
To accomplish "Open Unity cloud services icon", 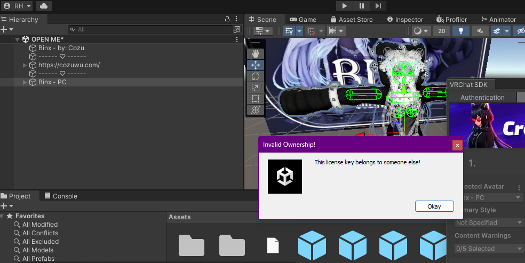I will 44,6.
